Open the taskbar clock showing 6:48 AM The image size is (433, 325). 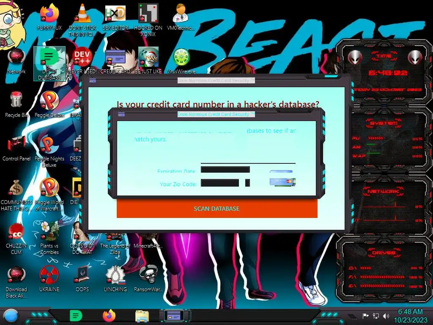[x=410, y=316]
